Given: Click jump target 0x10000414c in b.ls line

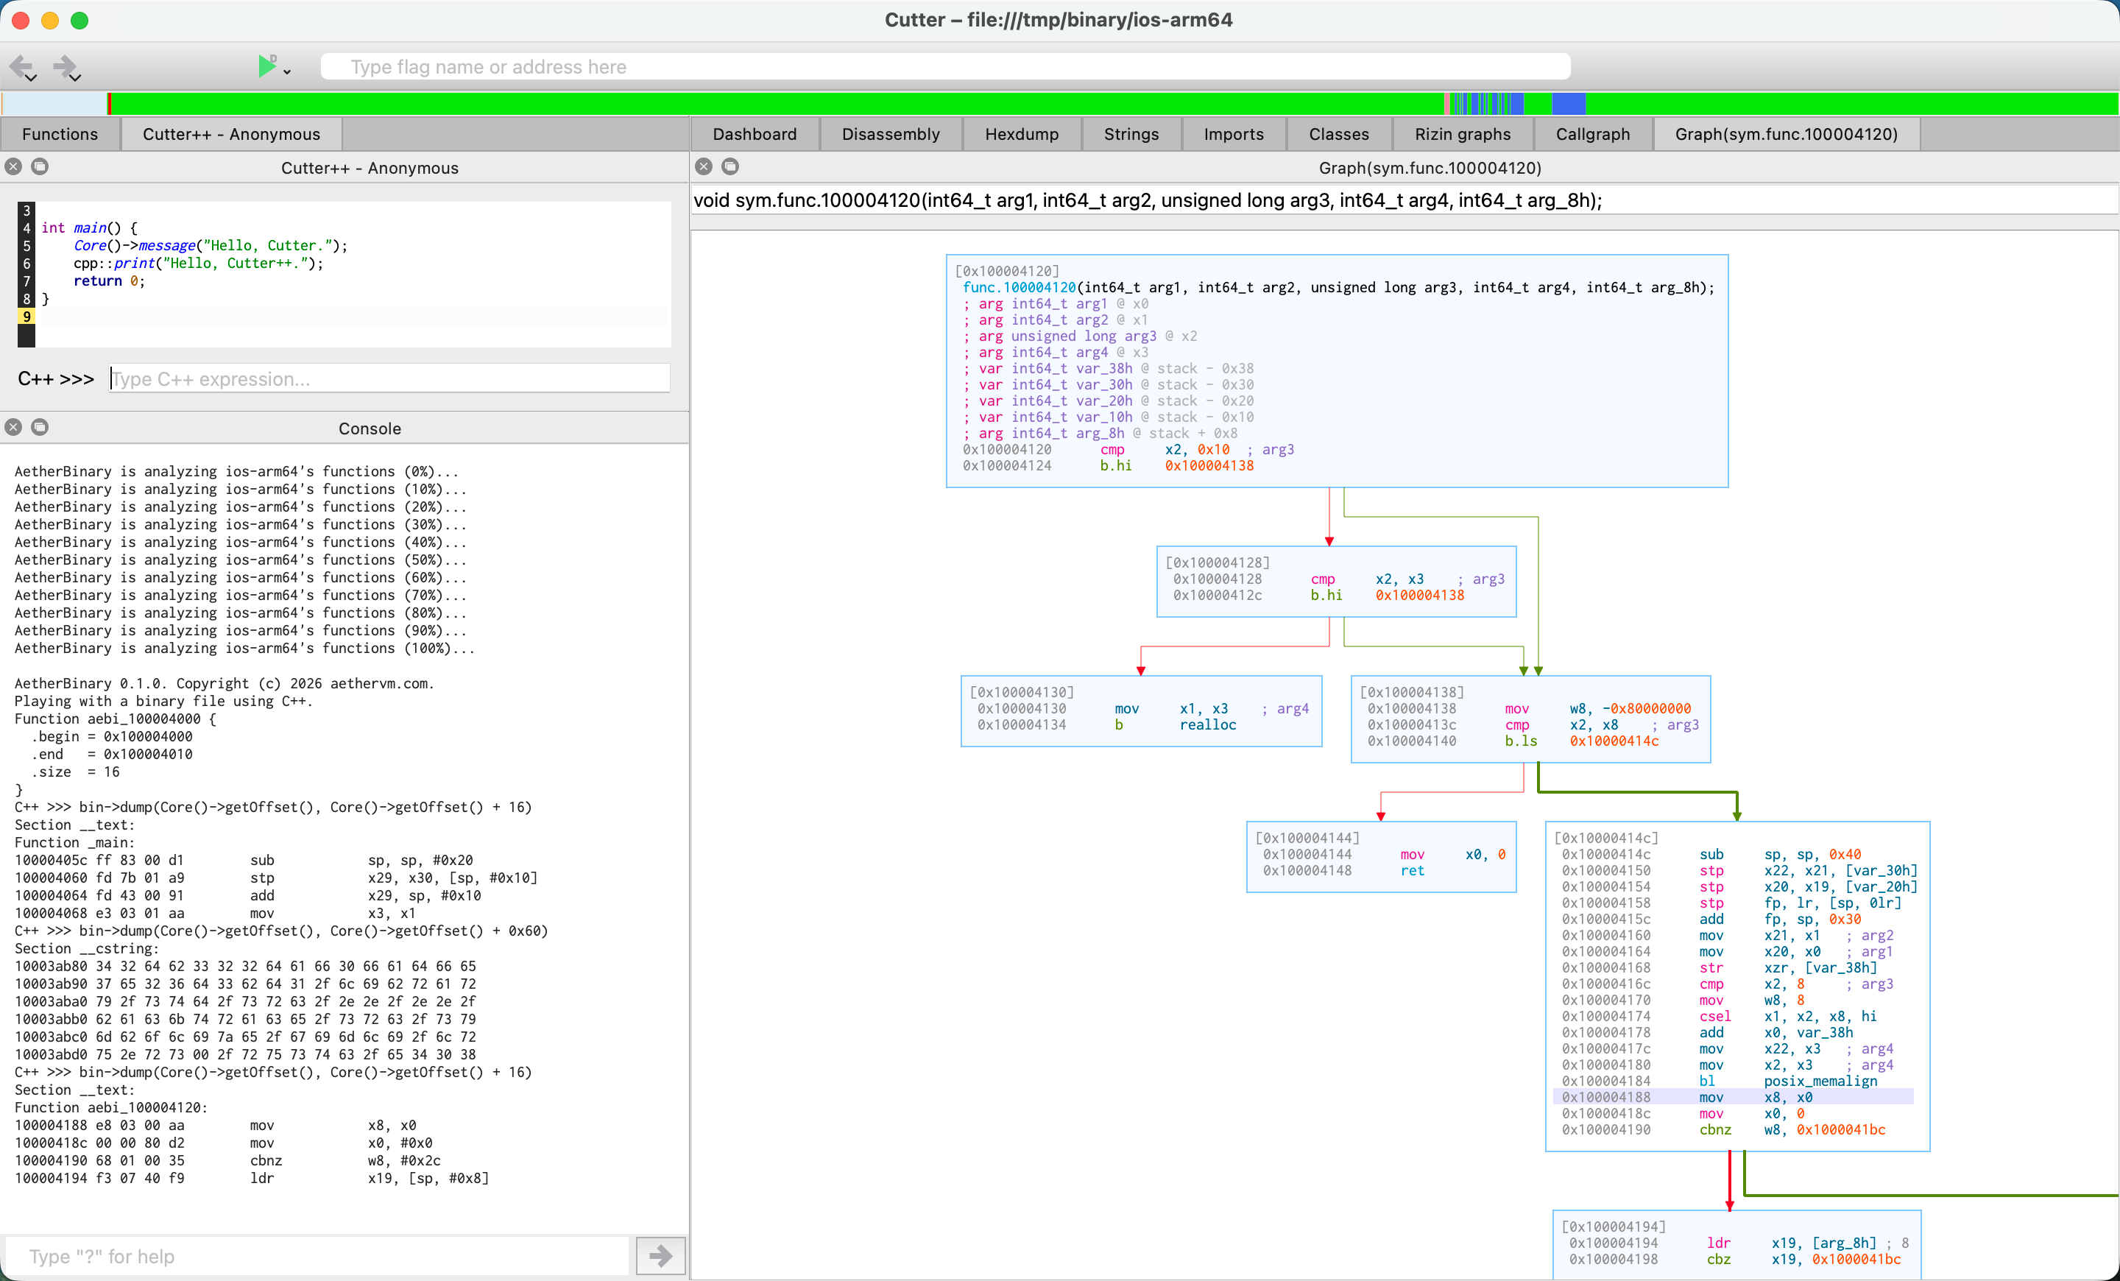Looking at the screenshot, I should tap(1614, 741).
